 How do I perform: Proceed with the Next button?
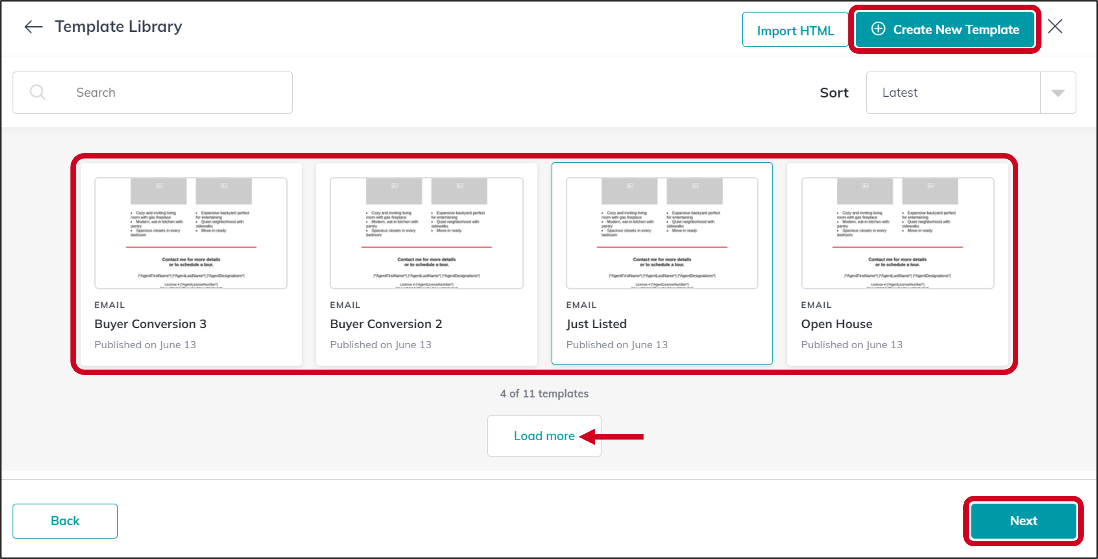[1023, 521]
